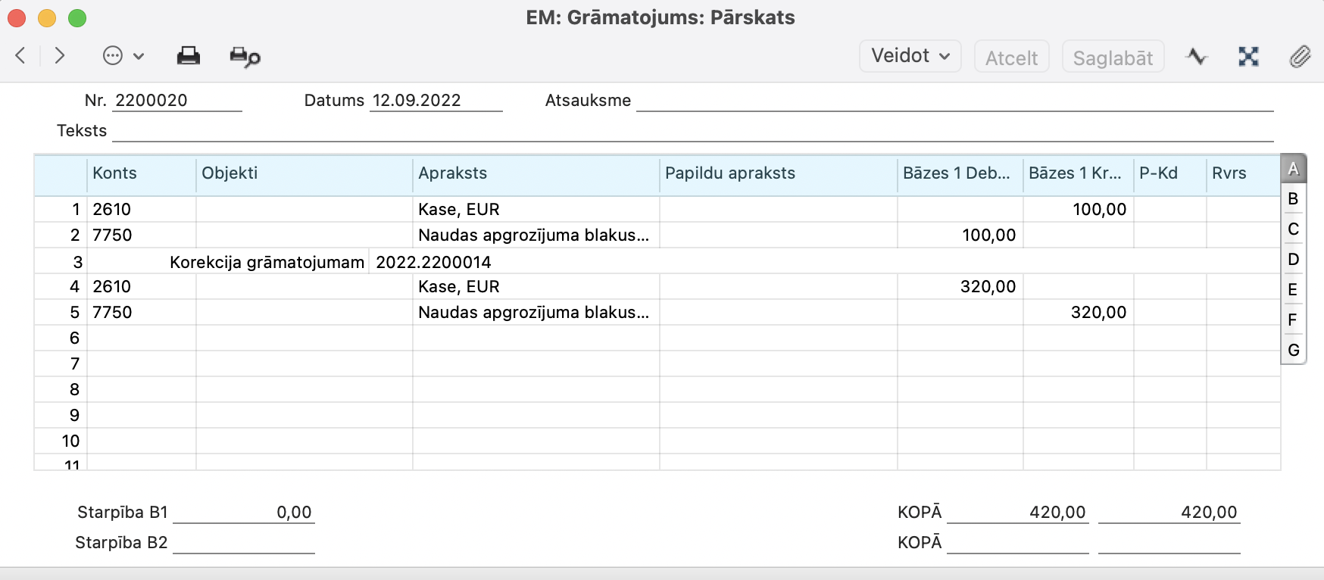The width and height of the screenshot is (1324, 580).
Task: Expand the Veidot dropdown button
Action: coord(910,56)
